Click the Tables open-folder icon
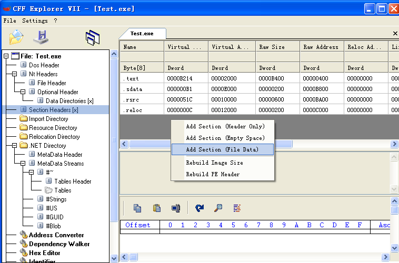Image resolution: width=399 pixels, height=263 pixels. point(48,190)
